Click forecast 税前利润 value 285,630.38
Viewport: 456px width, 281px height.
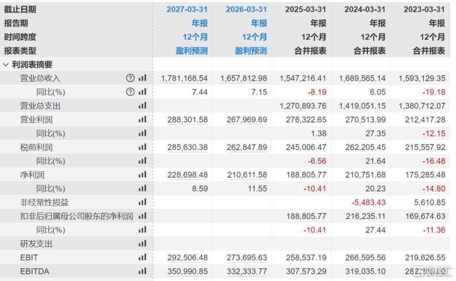coord(188,147)
